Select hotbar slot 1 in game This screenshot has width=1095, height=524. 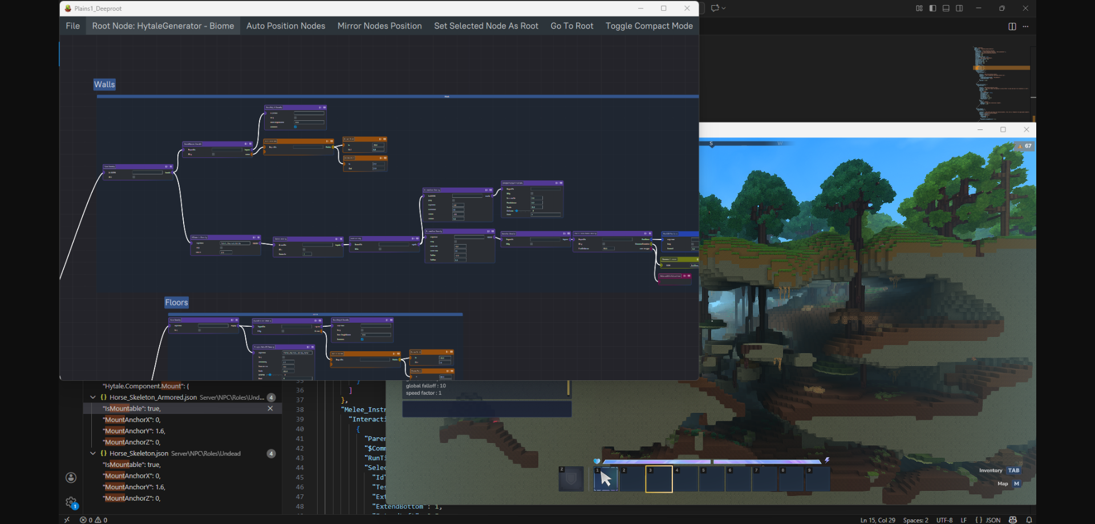click(606, 479)
